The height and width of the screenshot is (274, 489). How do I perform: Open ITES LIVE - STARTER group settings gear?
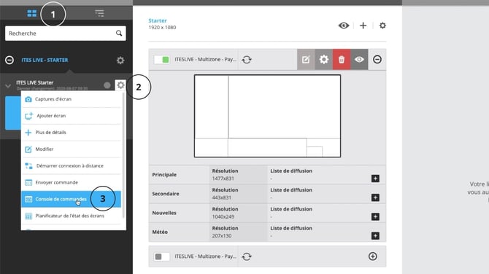[120, 60]
